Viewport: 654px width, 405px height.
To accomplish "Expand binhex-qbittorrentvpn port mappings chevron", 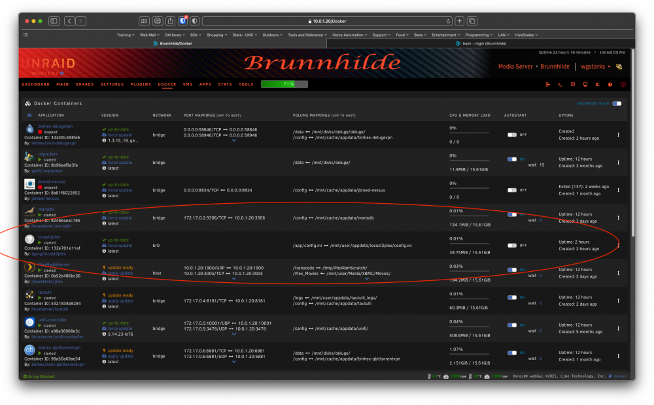I will tap(234, 362).
